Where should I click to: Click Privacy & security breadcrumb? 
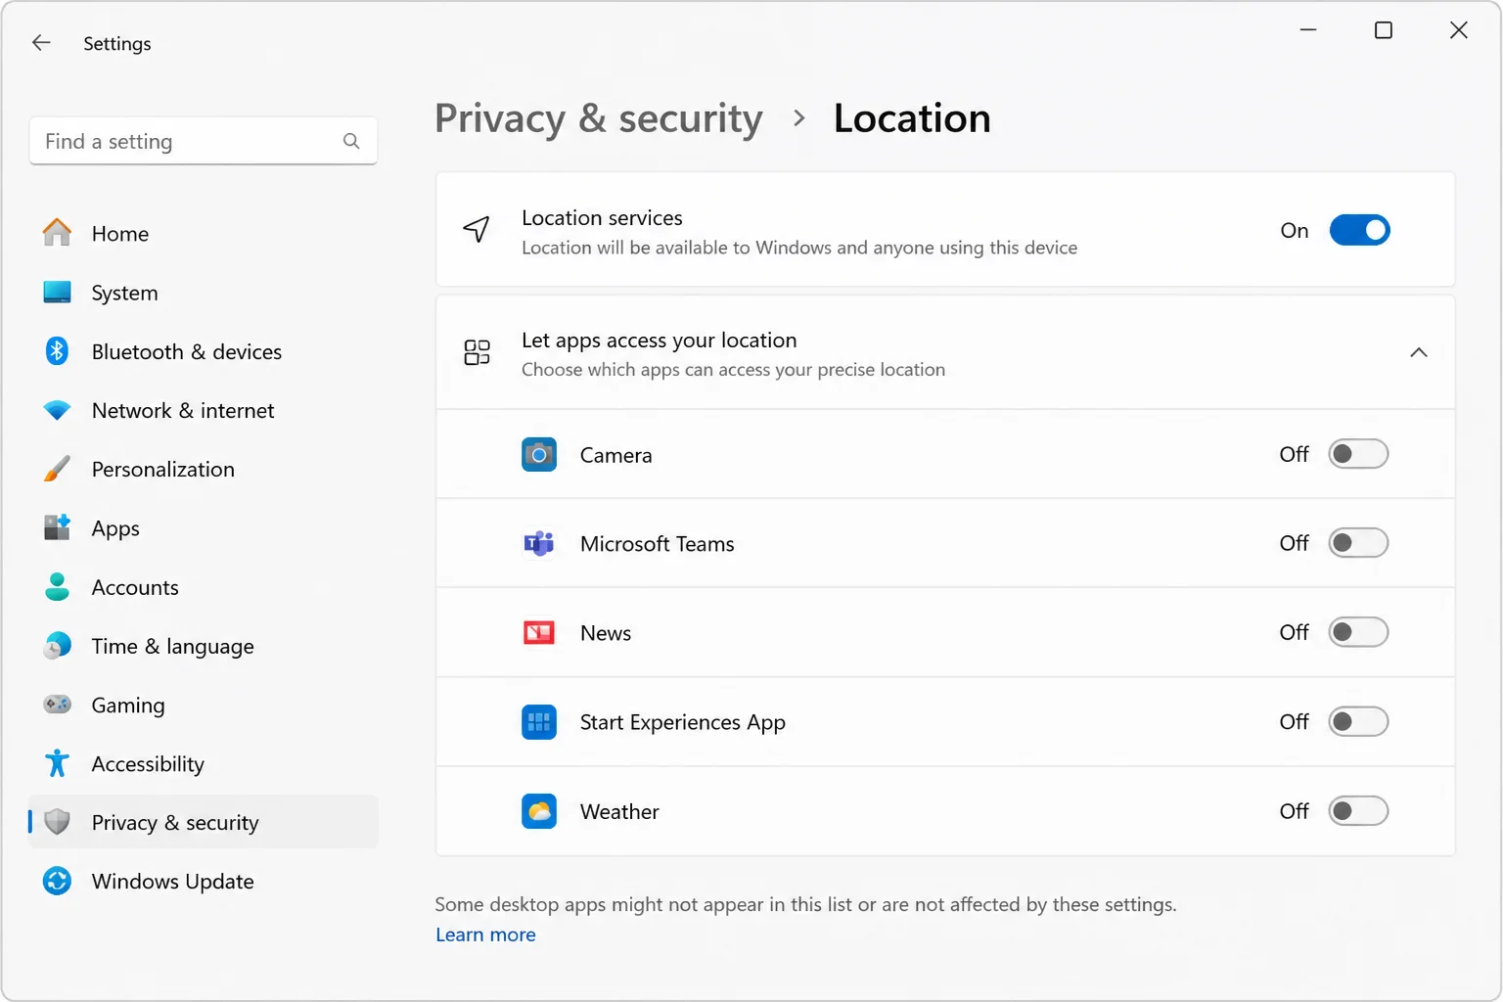pyautogui.click(x=598, y=118)
